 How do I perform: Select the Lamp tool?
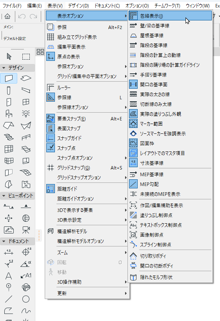click(26, 114)
